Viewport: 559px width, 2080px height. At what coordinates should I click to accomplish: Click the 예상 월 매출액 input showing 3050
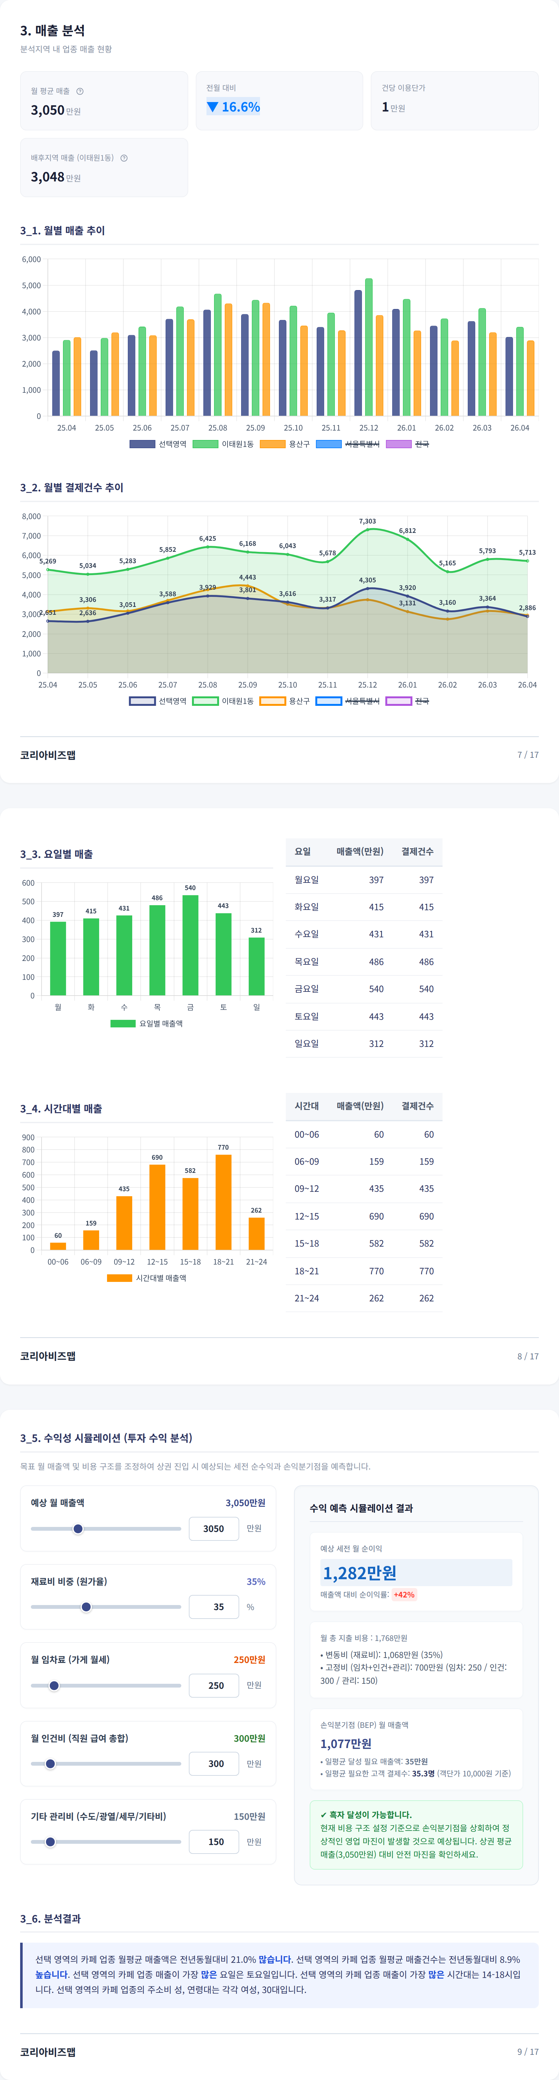tap(214, 1529)
